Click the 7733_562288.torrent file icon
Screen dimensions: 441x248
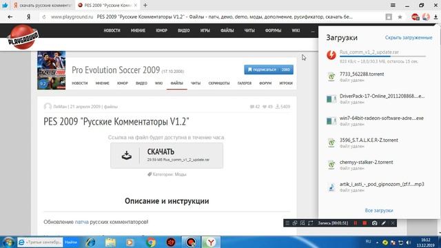pos(331,76)
